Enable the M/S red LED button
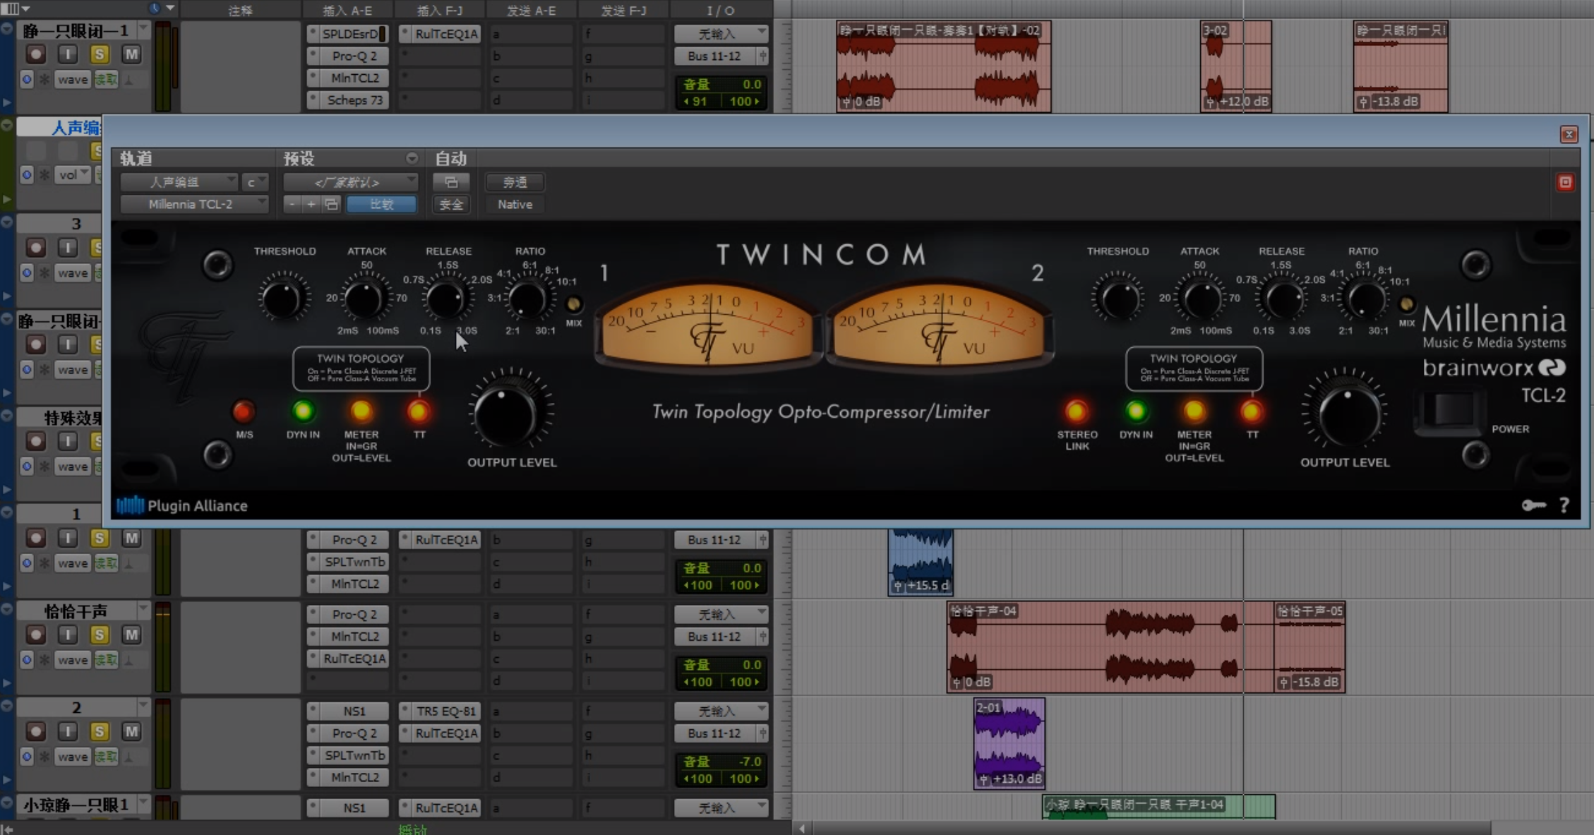This screenshot has height=835, width=1594. click(244, 411)
